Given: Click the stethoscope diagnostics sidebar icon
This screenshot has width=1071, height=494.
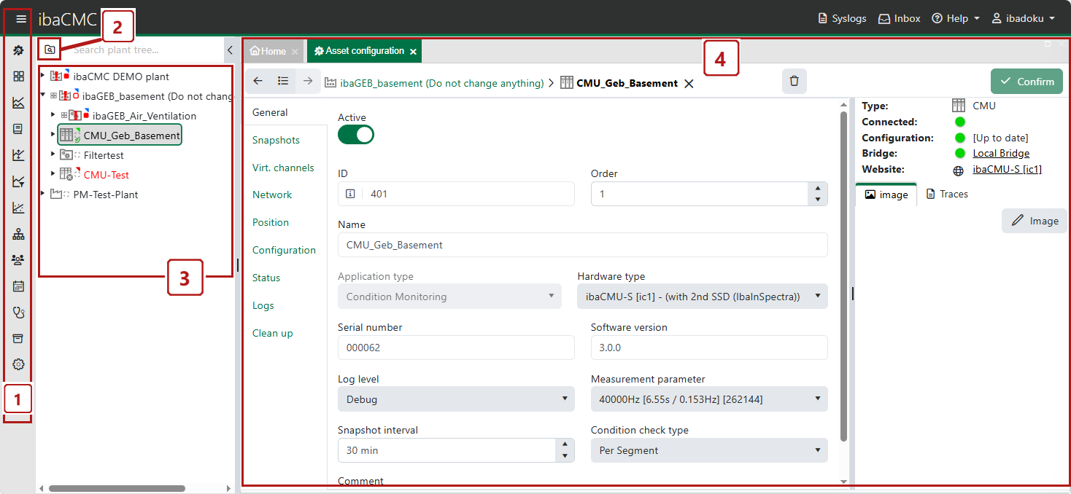Looking at the screenshot, I should [19, 313].
